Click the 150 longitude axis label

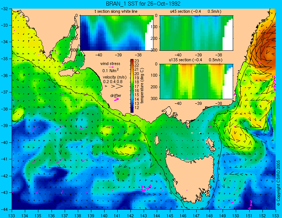236,216
